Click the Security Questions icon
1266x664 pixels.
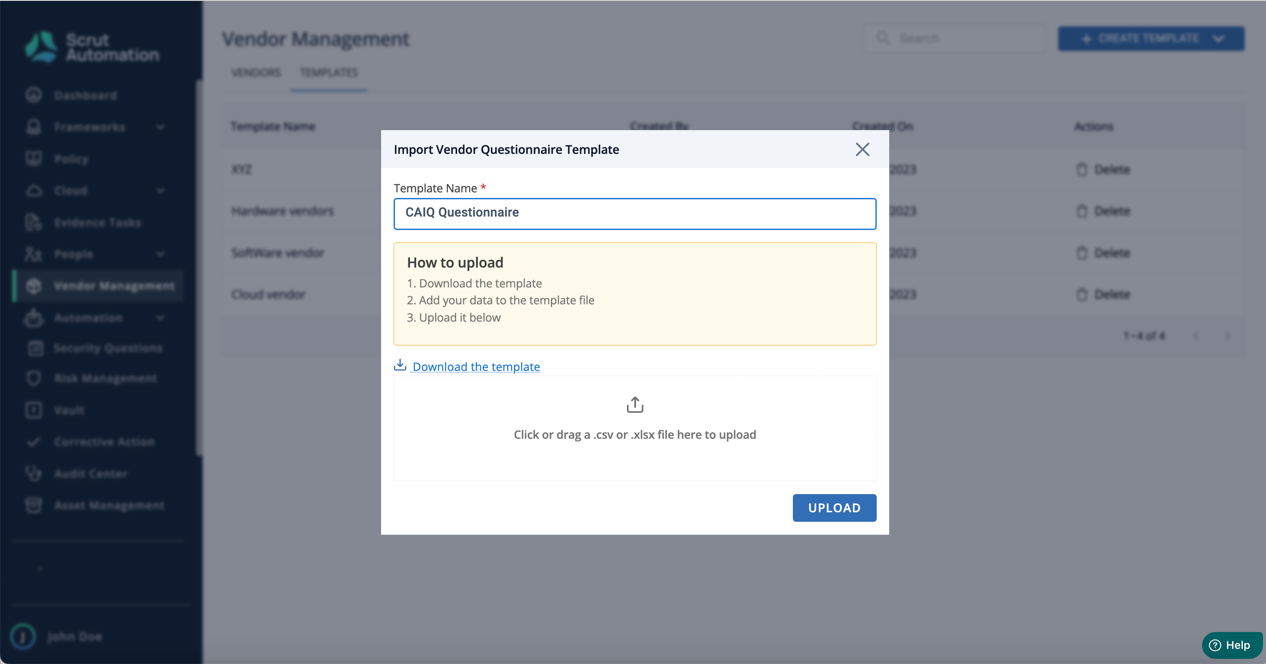[35, 348]
